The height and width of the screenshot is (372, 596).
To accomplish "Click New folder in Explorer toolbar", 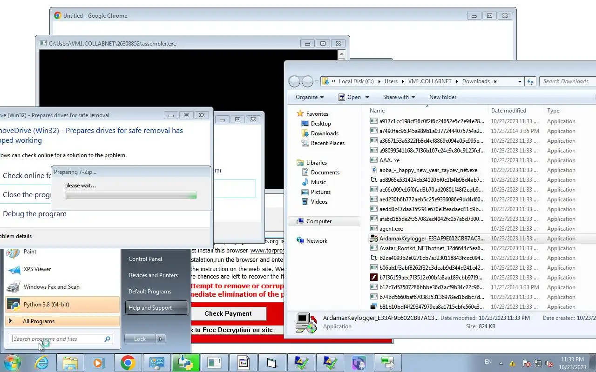I will tap(443, 97).
